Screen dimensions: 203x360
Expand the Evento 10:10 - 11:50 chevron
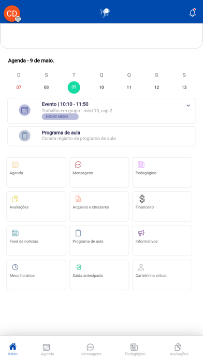(188, 106)
